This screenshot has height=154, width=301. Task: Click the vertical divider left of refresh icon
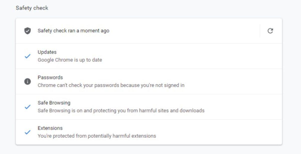(260, 31)
